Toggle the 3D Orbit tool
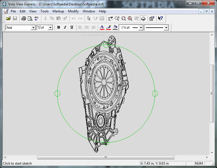This screenshot has width=217, height=168. (x=143, y=19)
